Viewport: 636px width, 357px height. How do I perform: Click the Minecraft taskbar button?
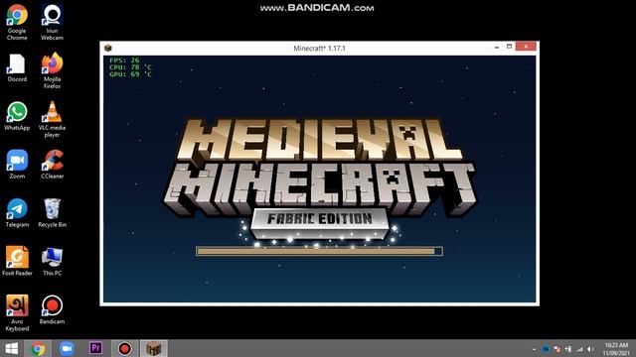[154, 348]
